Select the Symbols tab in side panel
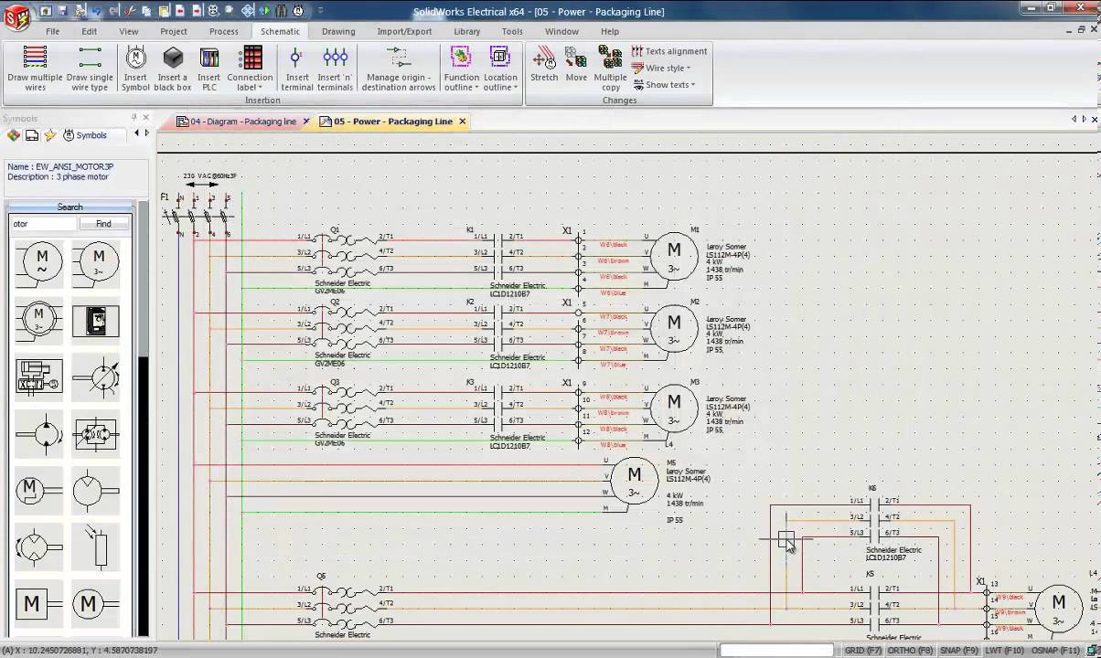Viewport: 1101px width, 658px height. [85, 135]
